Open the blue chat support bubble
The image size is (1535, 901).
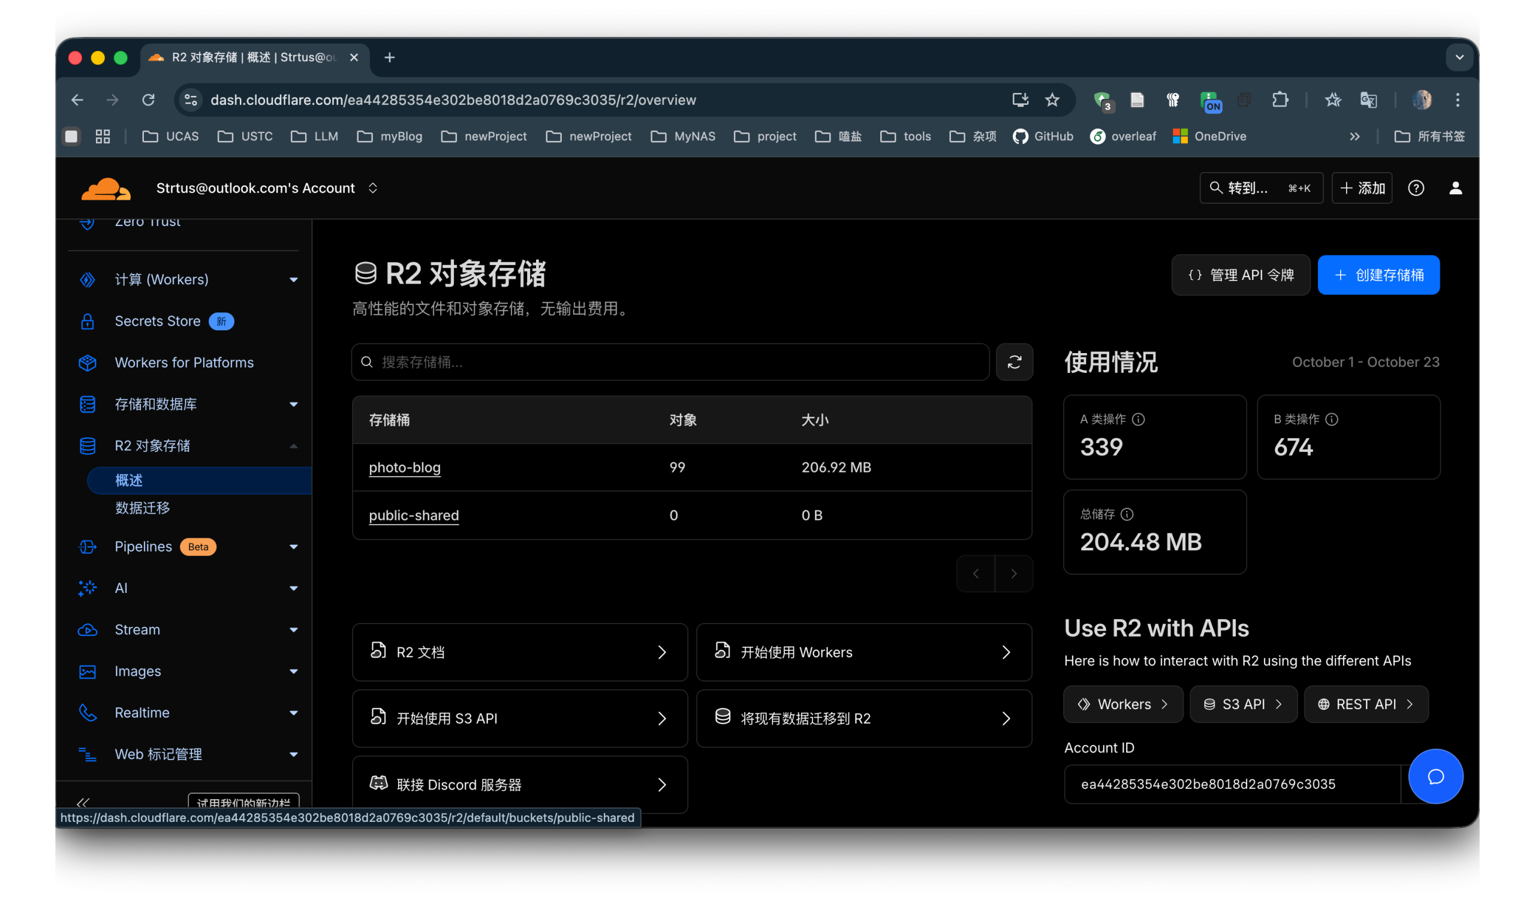point(1435,776)
